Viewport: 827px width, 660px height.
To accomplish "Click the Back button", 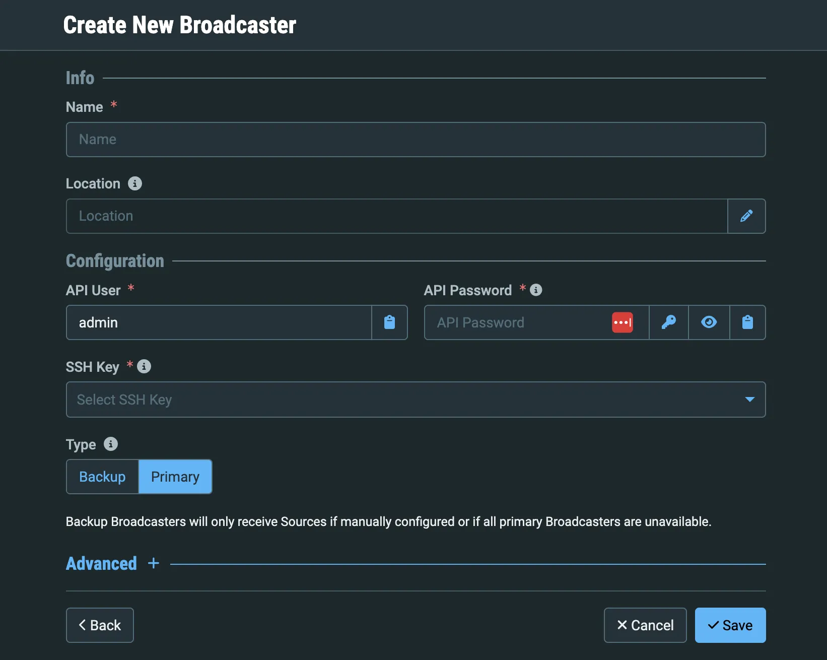I will [x=100, y=625].
